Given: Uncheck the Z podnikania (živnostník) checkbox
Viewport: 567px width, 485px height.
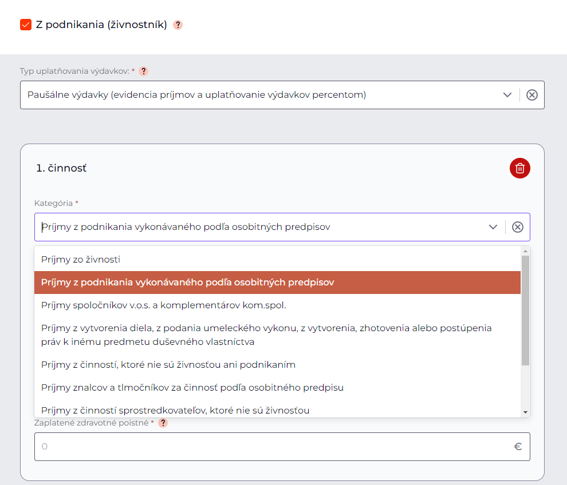Looking at the screenshot, I should tap(26, 25).
